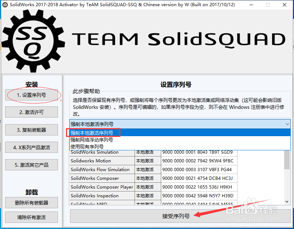
Task: Click 清除所有激活 button
Action: coord(31,217)
